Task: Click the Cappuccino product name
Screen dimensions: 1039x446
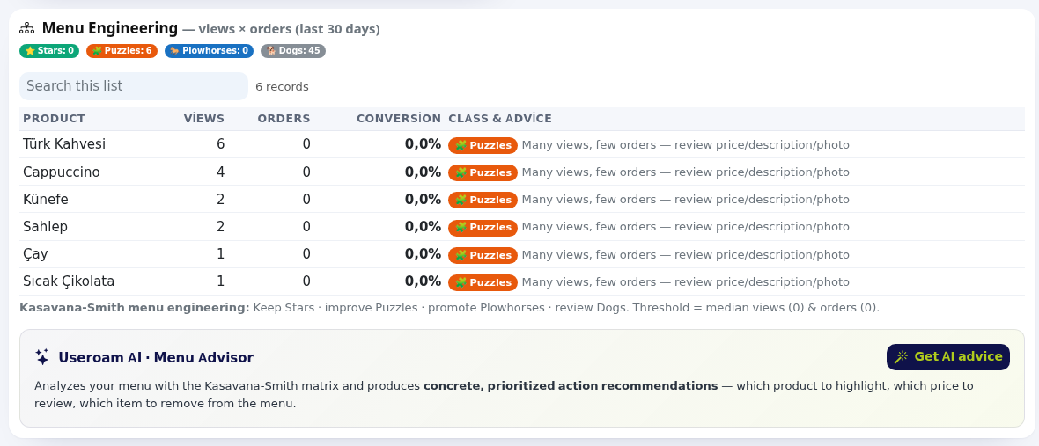Action: (x=62, y=172)
